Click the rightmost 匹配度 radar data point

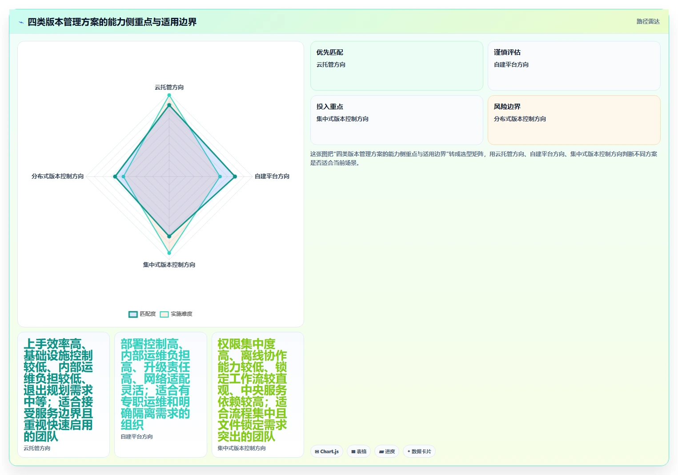[x=235, y=177]
